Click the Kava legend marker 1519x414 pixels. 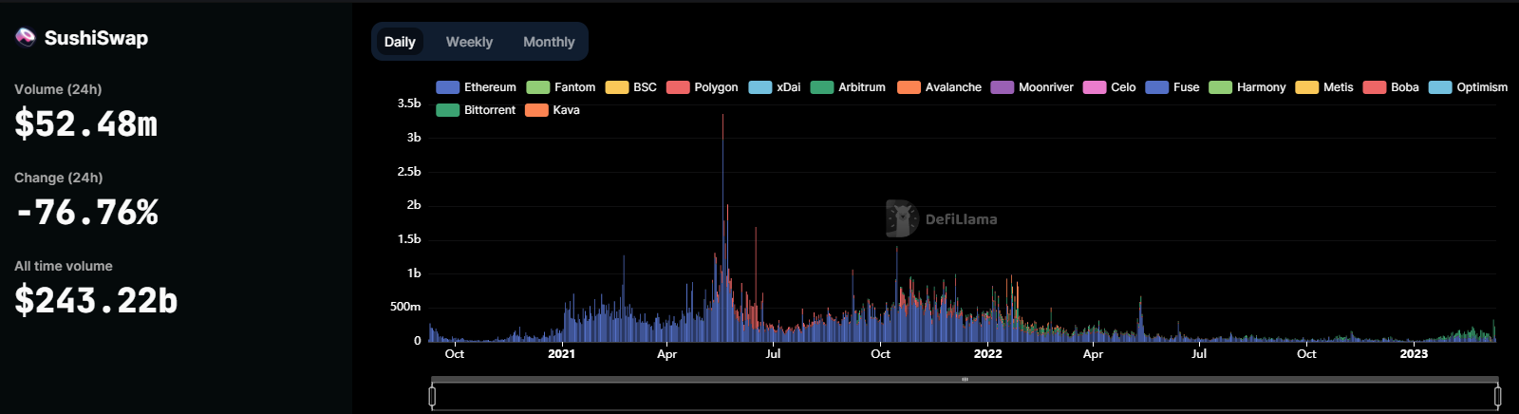click(537, 110)
